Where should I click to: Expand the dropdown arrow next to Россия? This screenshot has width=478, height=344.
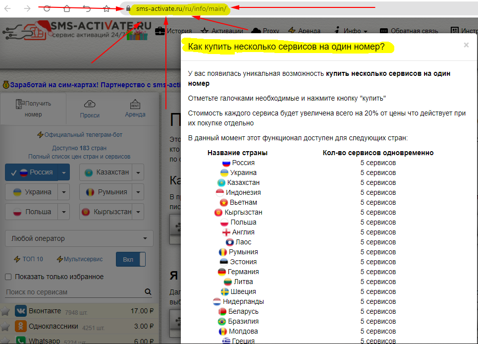64,172
